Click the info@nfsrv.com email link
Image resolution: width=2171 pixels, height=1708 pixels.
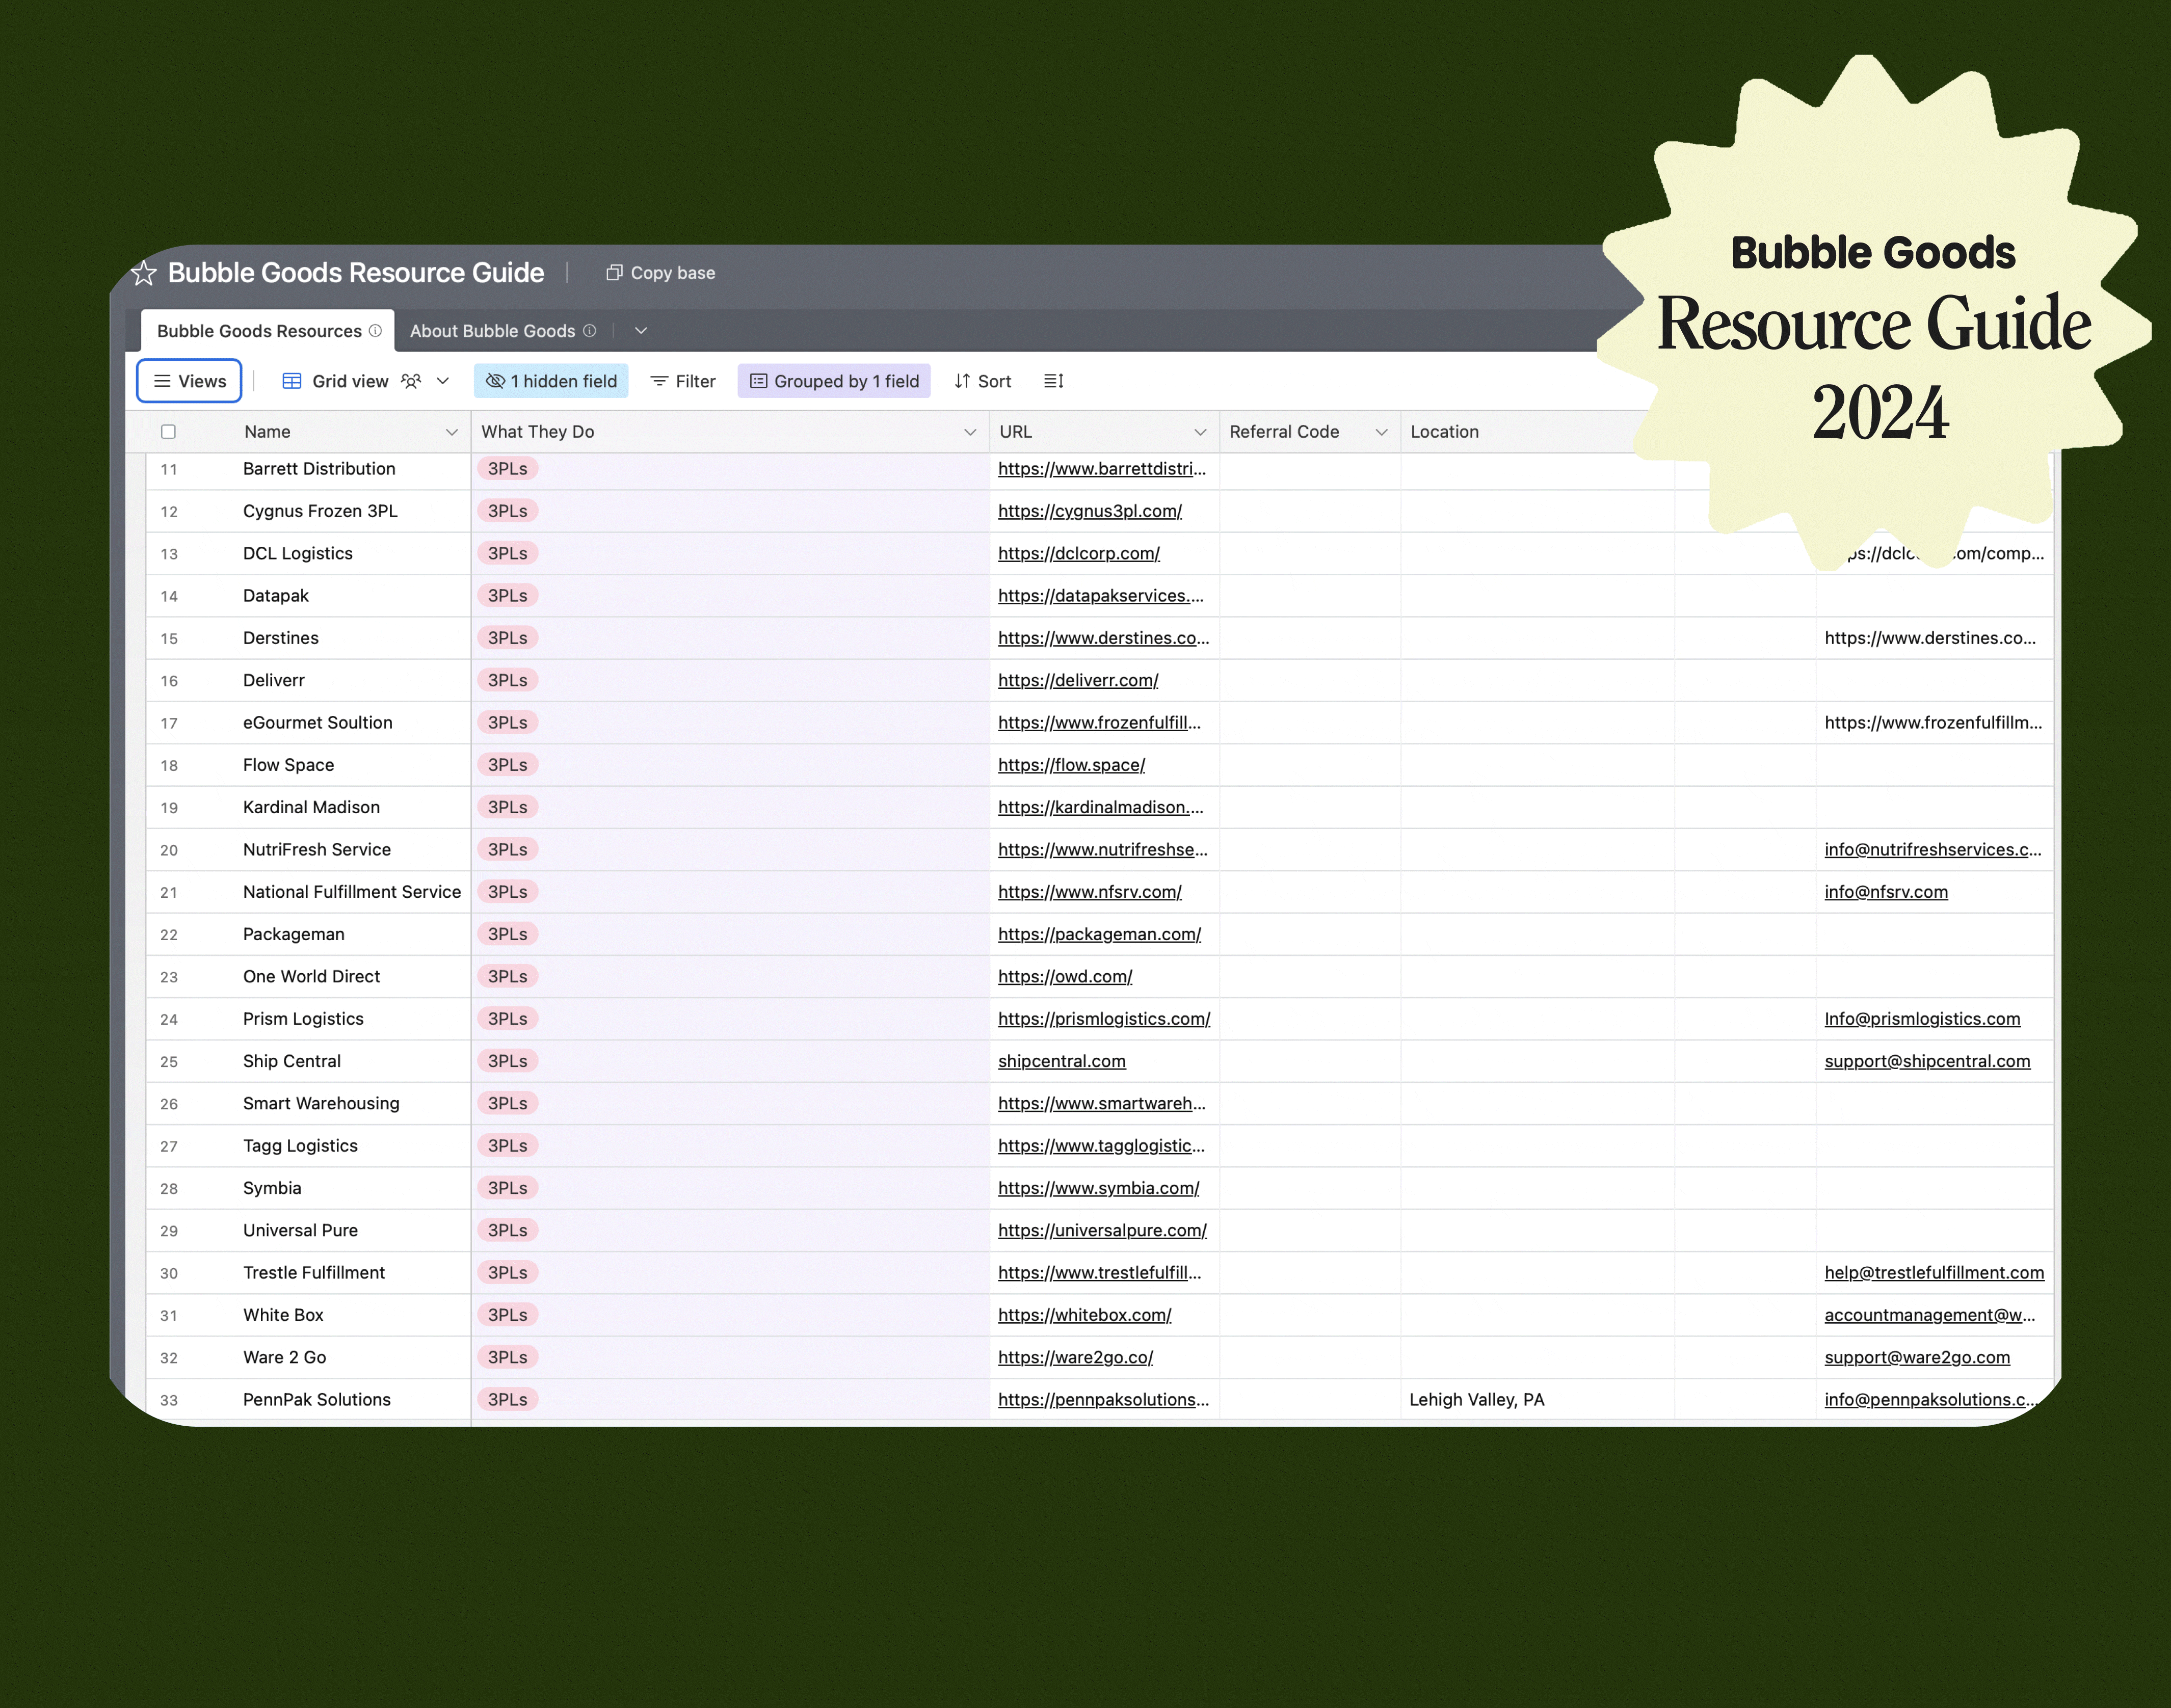tap(1886, 892)
